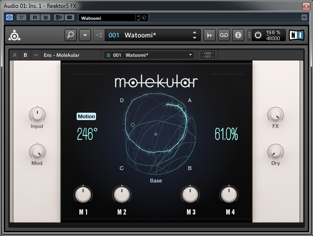Show info hints with the info icon
The image size is (313, 236).
point(238,35)
